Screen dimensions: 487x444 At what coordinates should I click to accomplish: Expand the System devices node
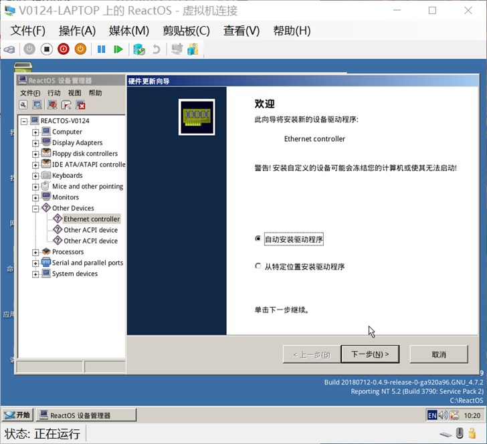pyautogui.click(x=35, y=274)
